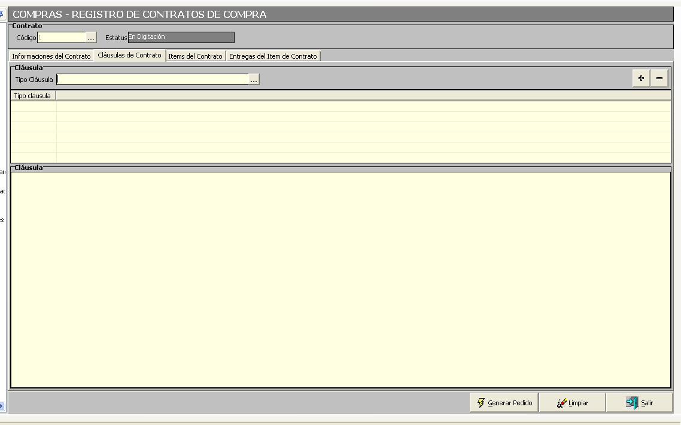Click the eraser icon on Limpiar
This screenshot has height=425, width=681.
tap(561, 403)
